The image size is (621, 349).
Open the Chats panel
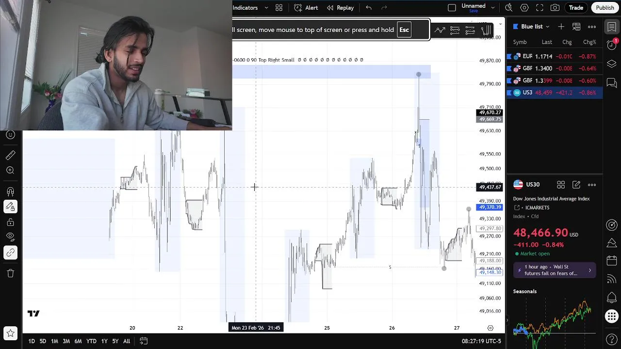tap(612, 83)
